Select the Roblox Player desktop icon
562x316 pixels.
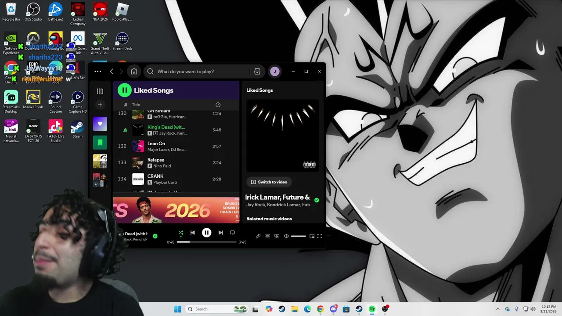pos(122,12)
